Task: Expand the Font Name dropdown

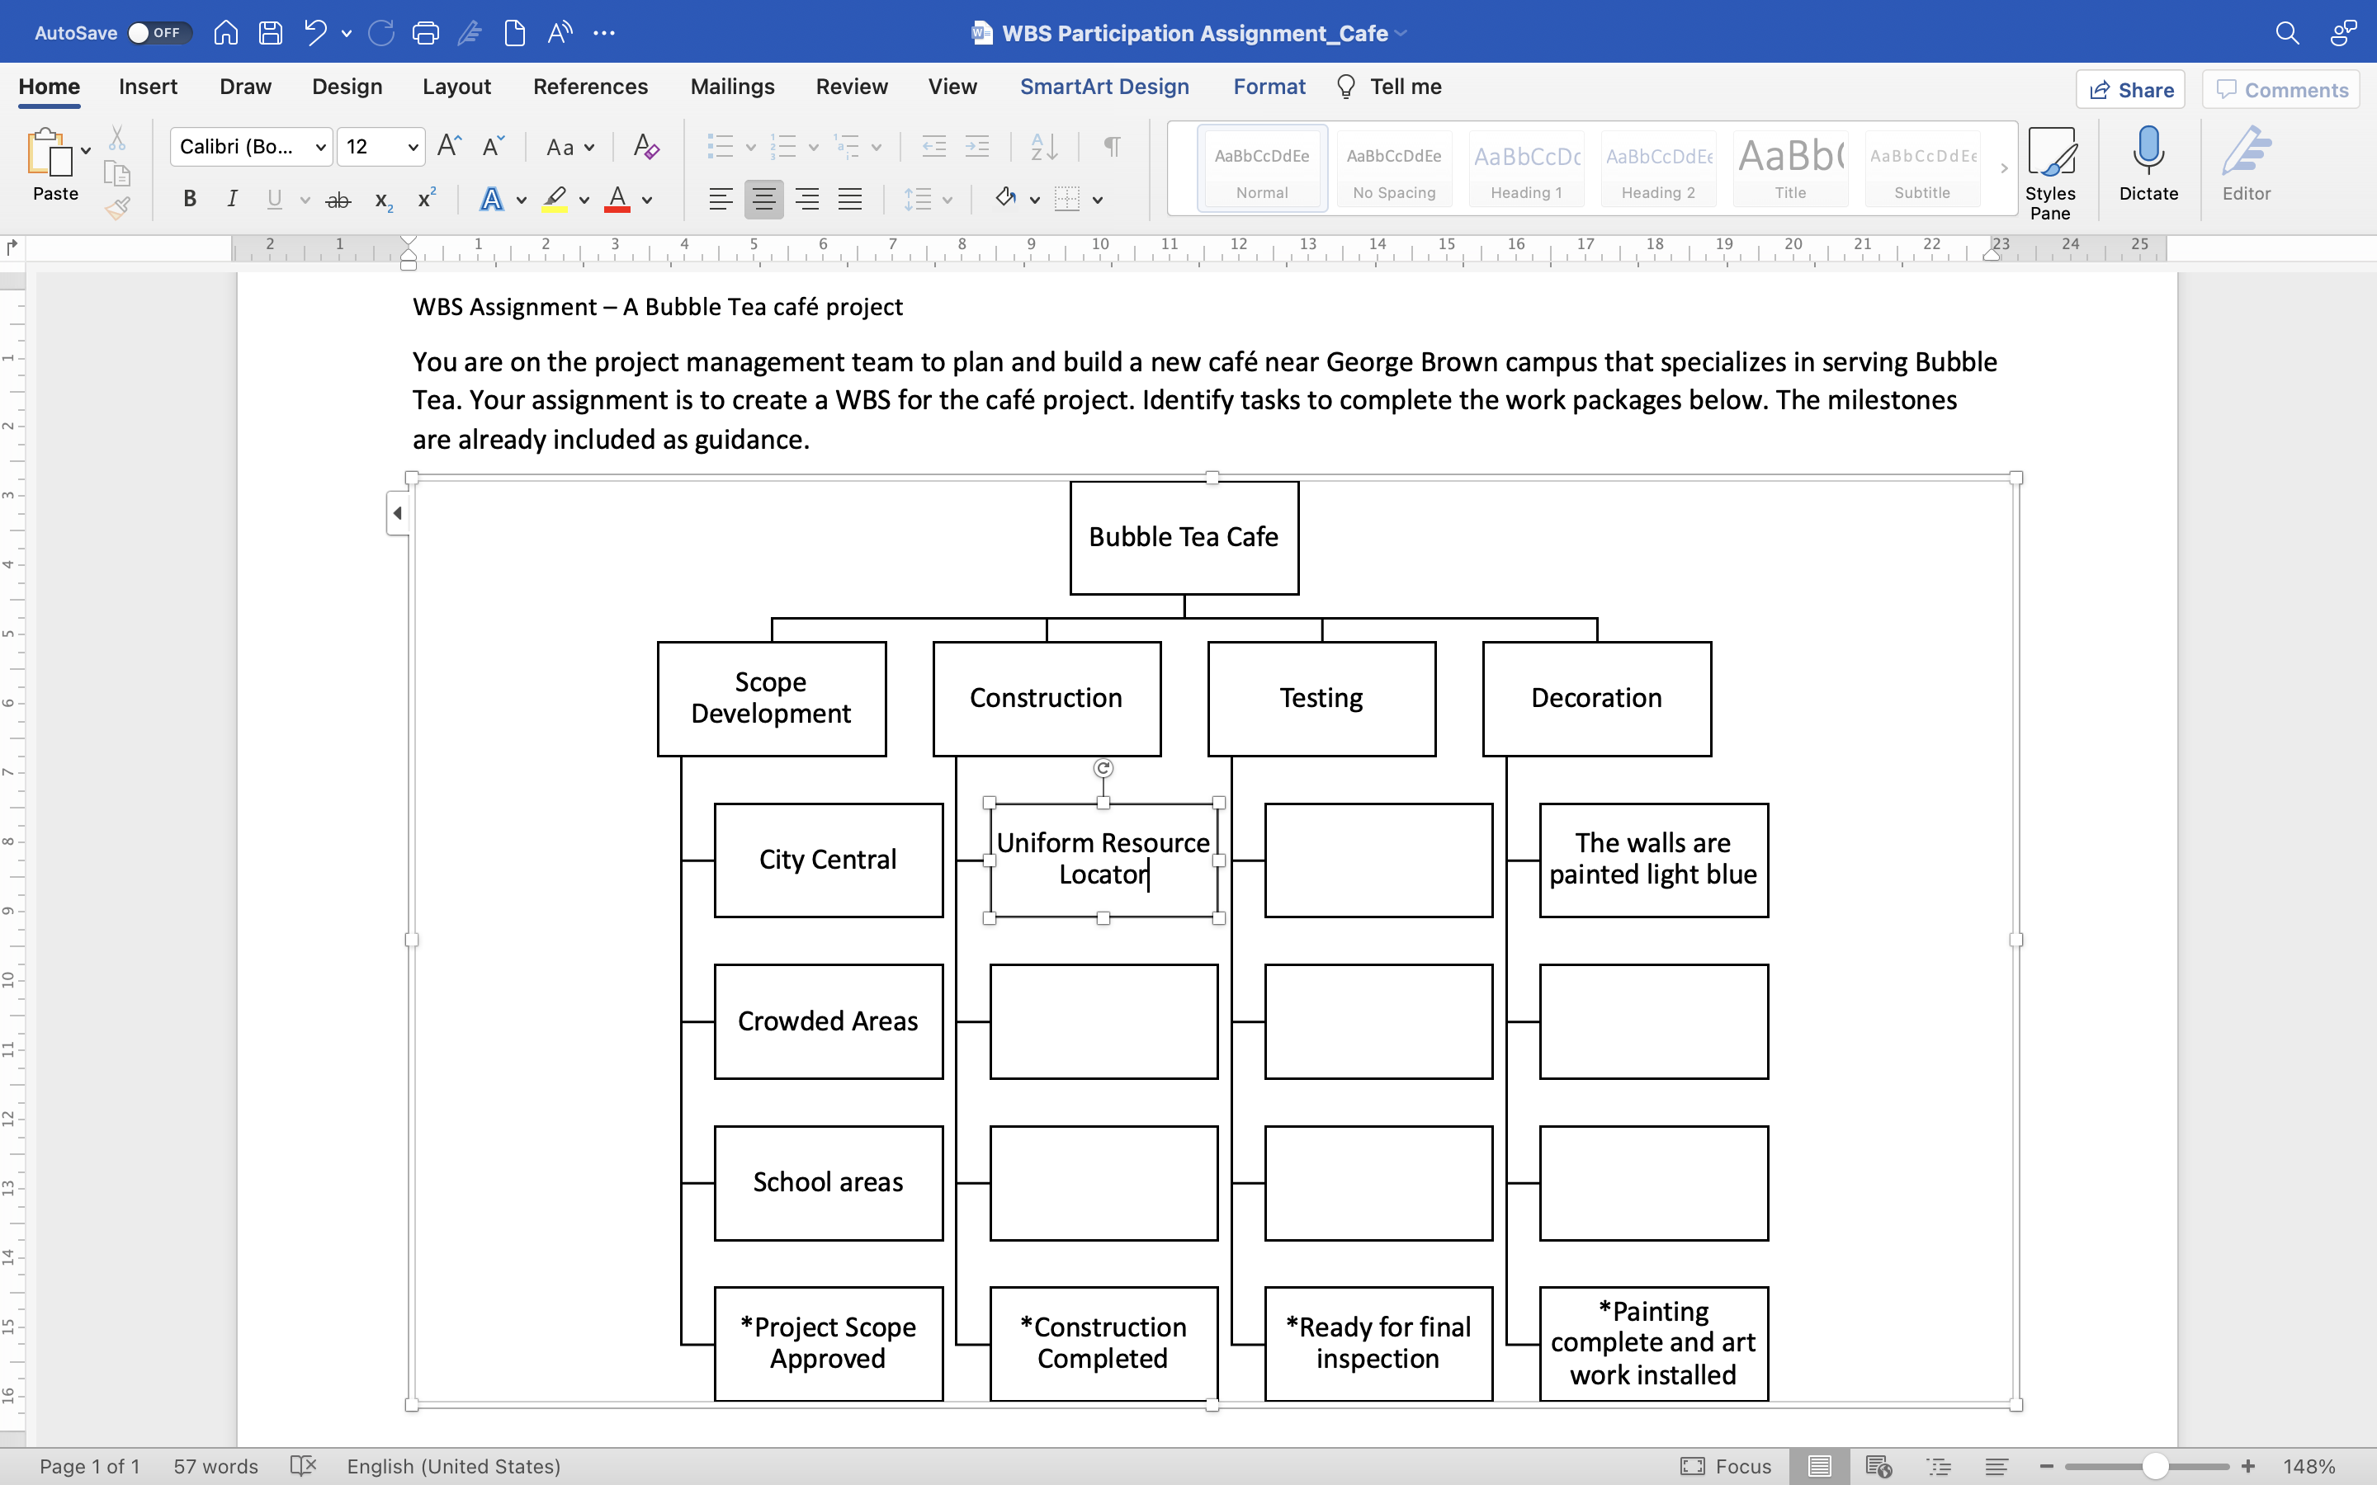Action: [317, 147]
